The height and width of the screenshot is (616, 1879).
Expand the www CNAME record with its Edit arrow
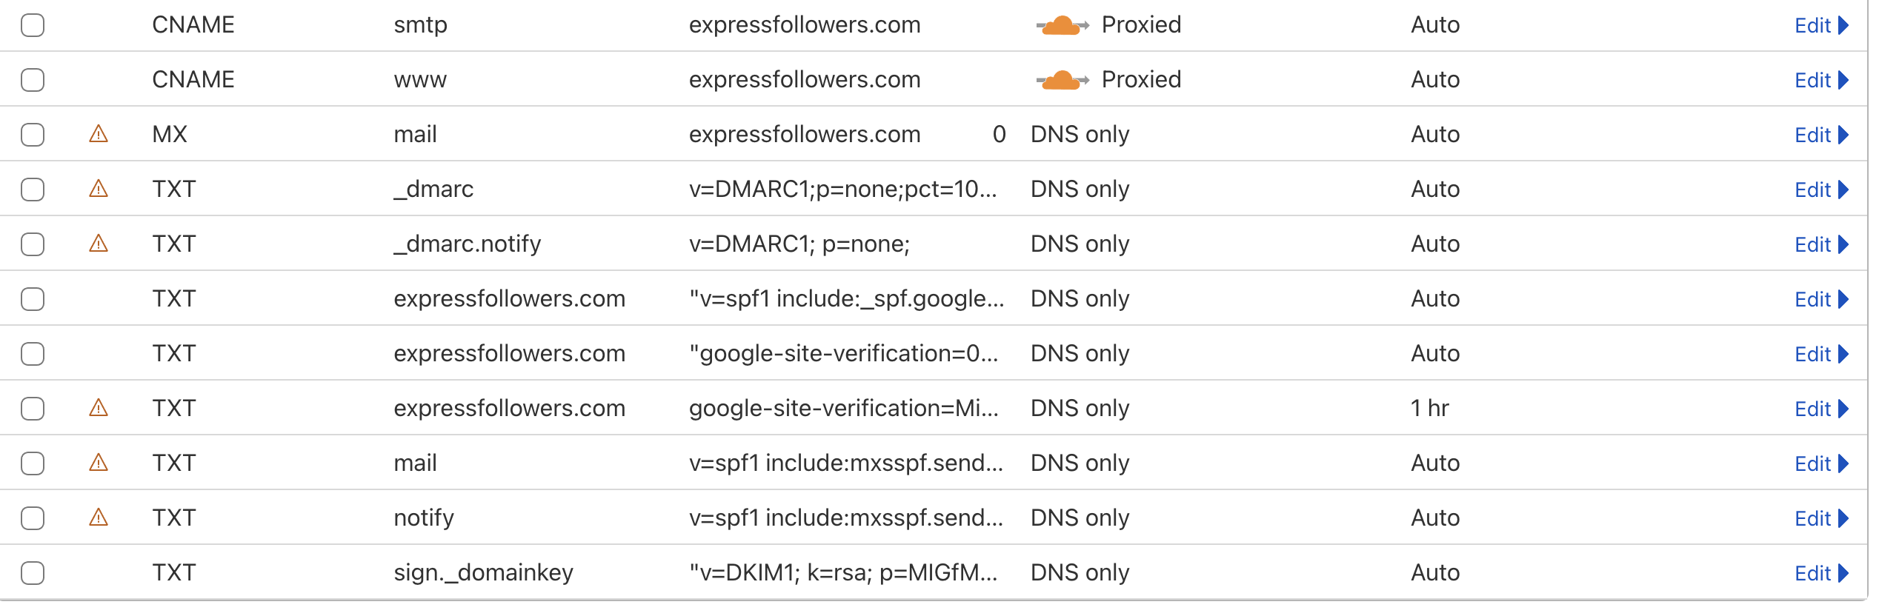pyautogui.click(x=1843, y=80)
